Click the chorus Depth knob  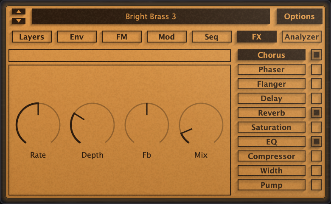pyautogui.click(x=92, y=125)
